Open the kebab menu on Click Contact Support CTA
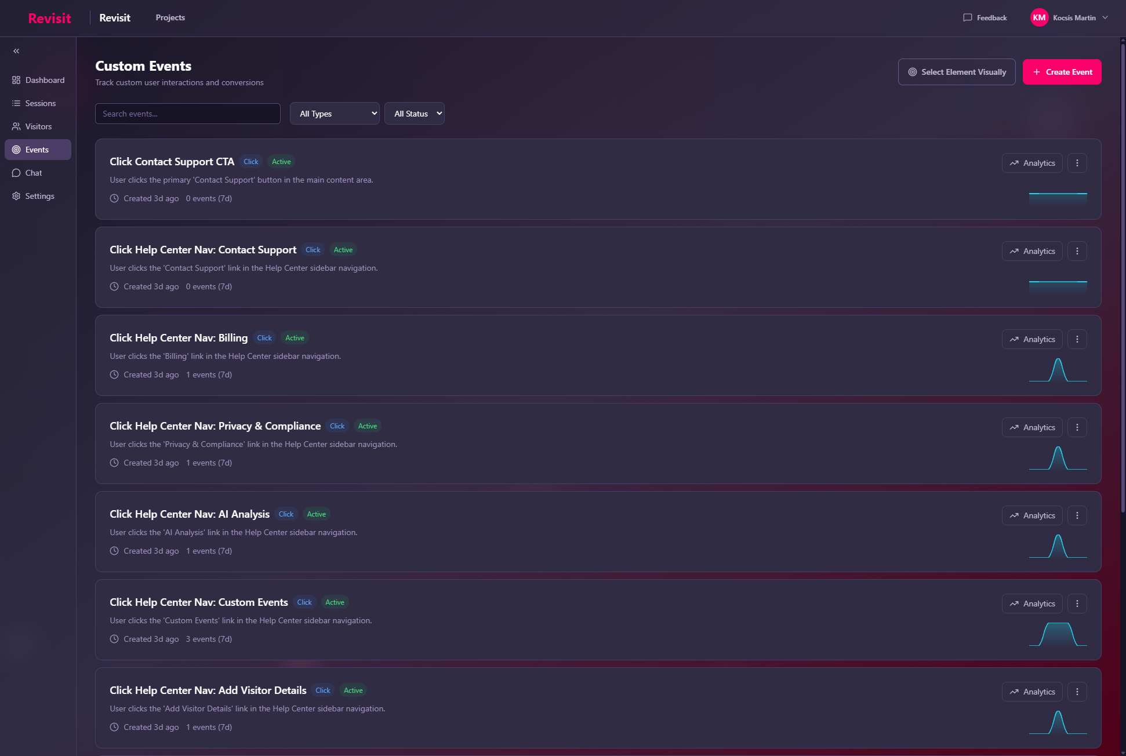 1077,163
